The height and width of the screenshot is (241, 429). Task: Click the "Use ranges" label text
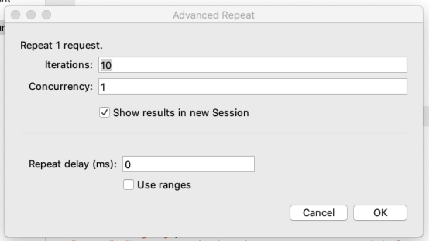coord(164,185)
